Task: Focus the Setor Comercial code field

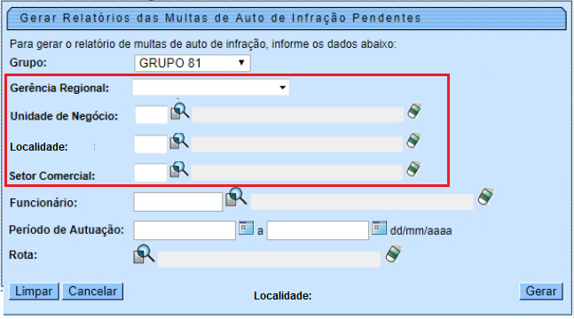Action: pyautogui.click(x=151, y=173)
